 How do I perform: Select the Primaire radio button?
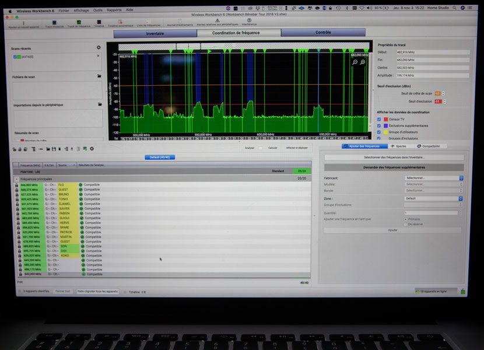406,219
